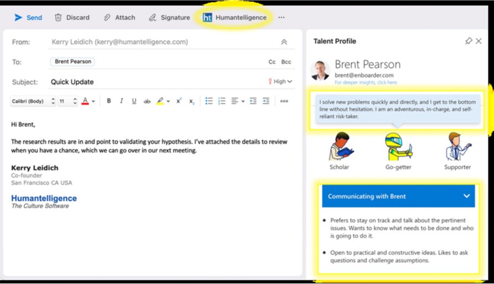The image size is (494, 284).
Task: Apply red font color
Action: [x=85, y=101]
